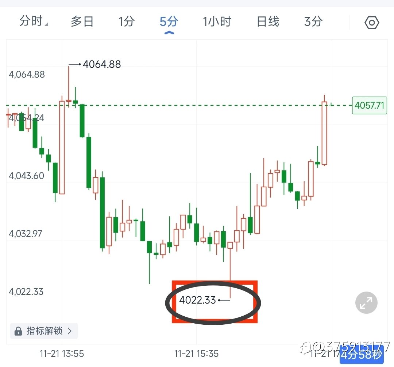Switch to the 1分 timeframe tab
This screenshot has height=367, width=394.
(126, 22)
